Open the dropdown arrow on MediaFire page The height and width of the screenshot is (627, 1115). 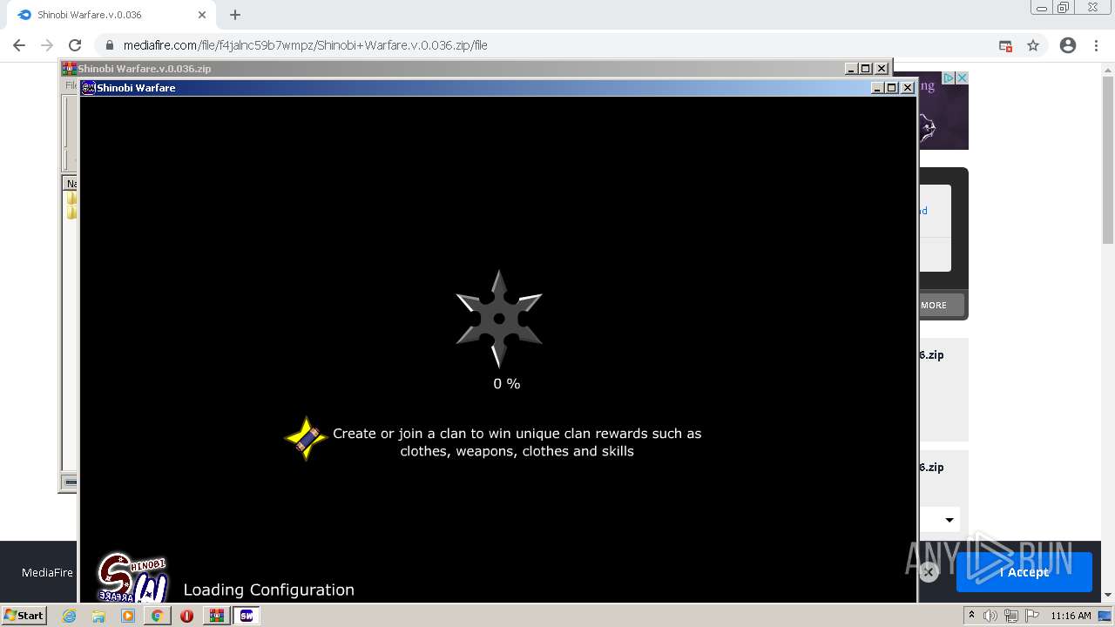[949, 520]
